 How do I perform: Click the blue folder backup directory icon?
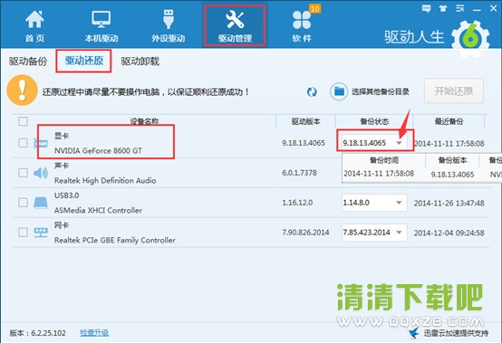point(339,91)
